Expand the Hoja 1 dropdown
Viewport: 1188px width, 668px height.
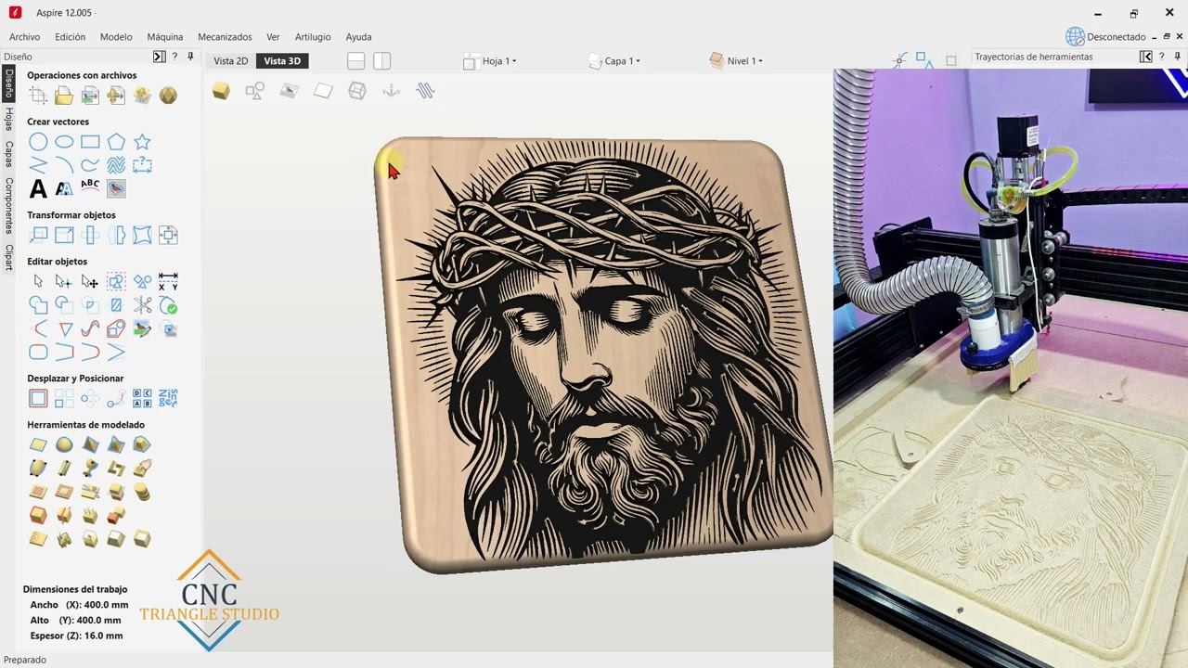490,61
